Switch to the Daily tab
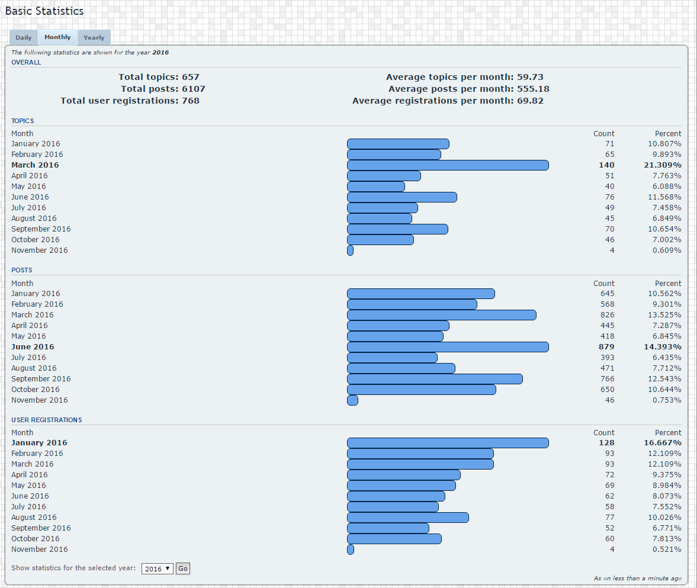 click(24, 38)
